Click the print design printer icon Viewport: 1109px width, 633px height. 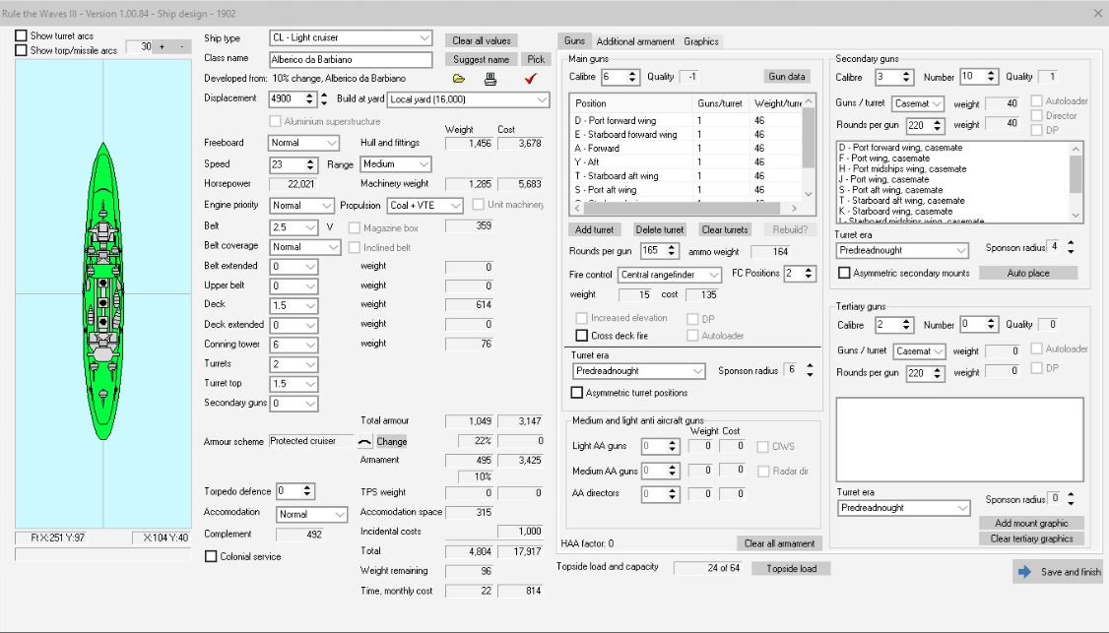tap(490, 78)
